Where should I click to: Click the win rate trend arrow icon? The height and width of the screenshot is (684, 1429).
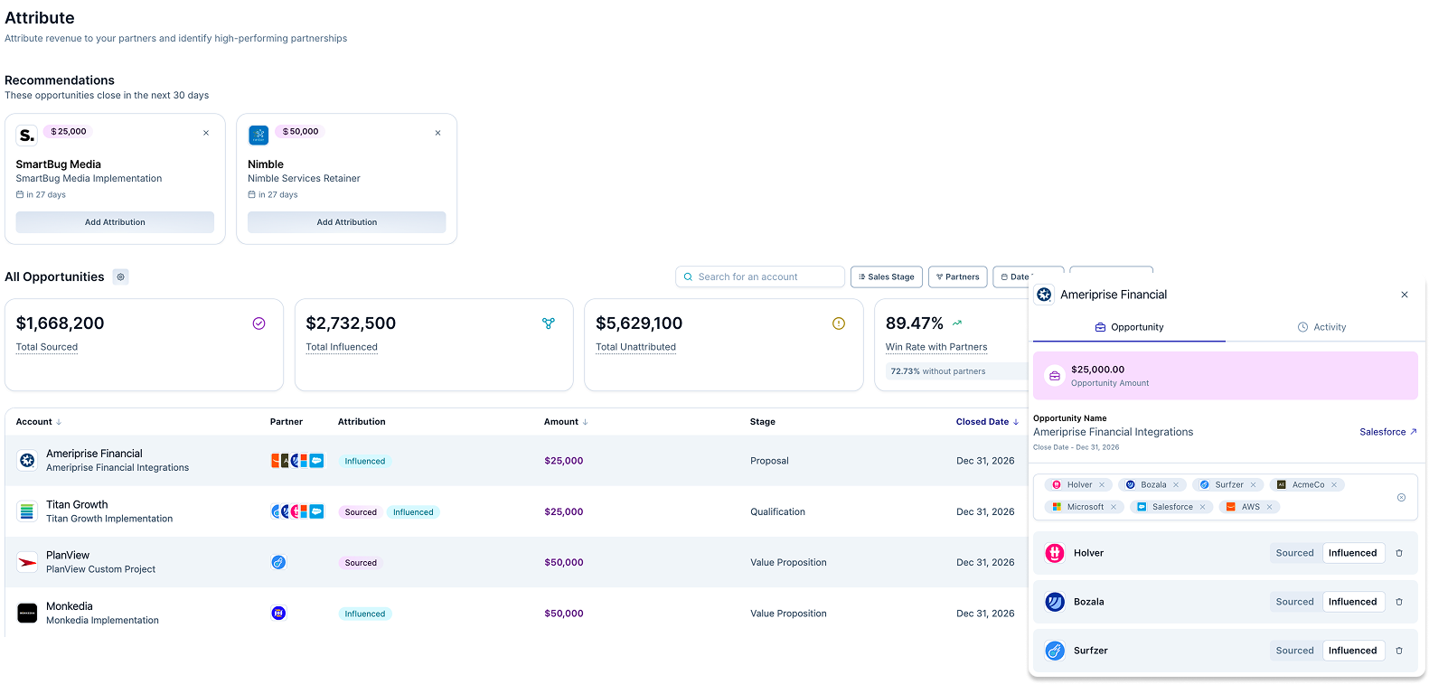click(x=957, y=323)
